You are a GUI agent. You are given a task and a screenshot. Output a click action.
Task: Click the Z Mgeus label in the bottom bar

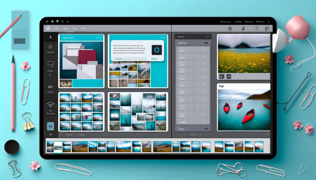tap(80, 134)
